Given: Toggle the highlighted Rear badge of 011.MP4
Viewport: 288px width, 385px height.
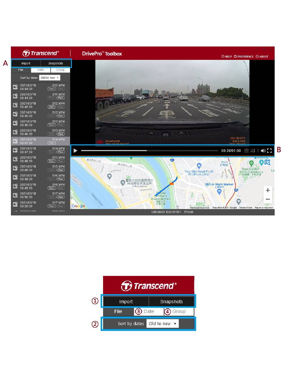Looking at the screenshot, I should [61, 98].
